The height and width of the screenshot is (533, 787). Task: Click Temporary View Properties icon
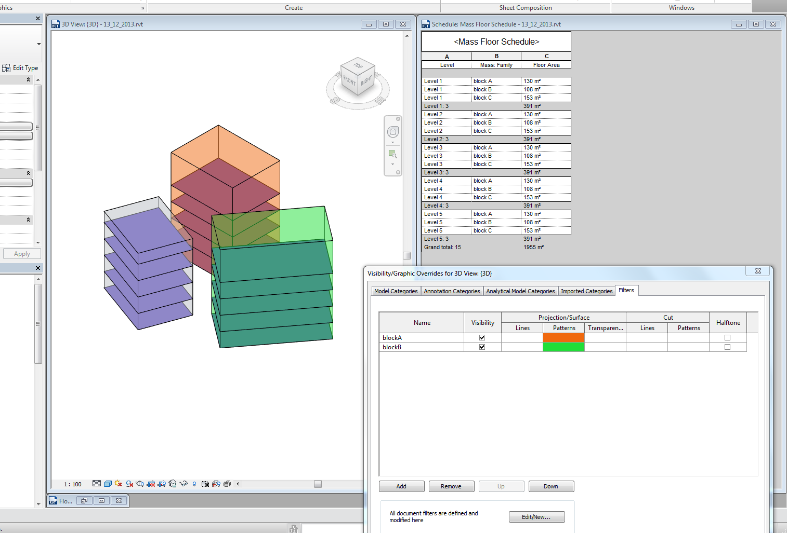pos(205,484)
